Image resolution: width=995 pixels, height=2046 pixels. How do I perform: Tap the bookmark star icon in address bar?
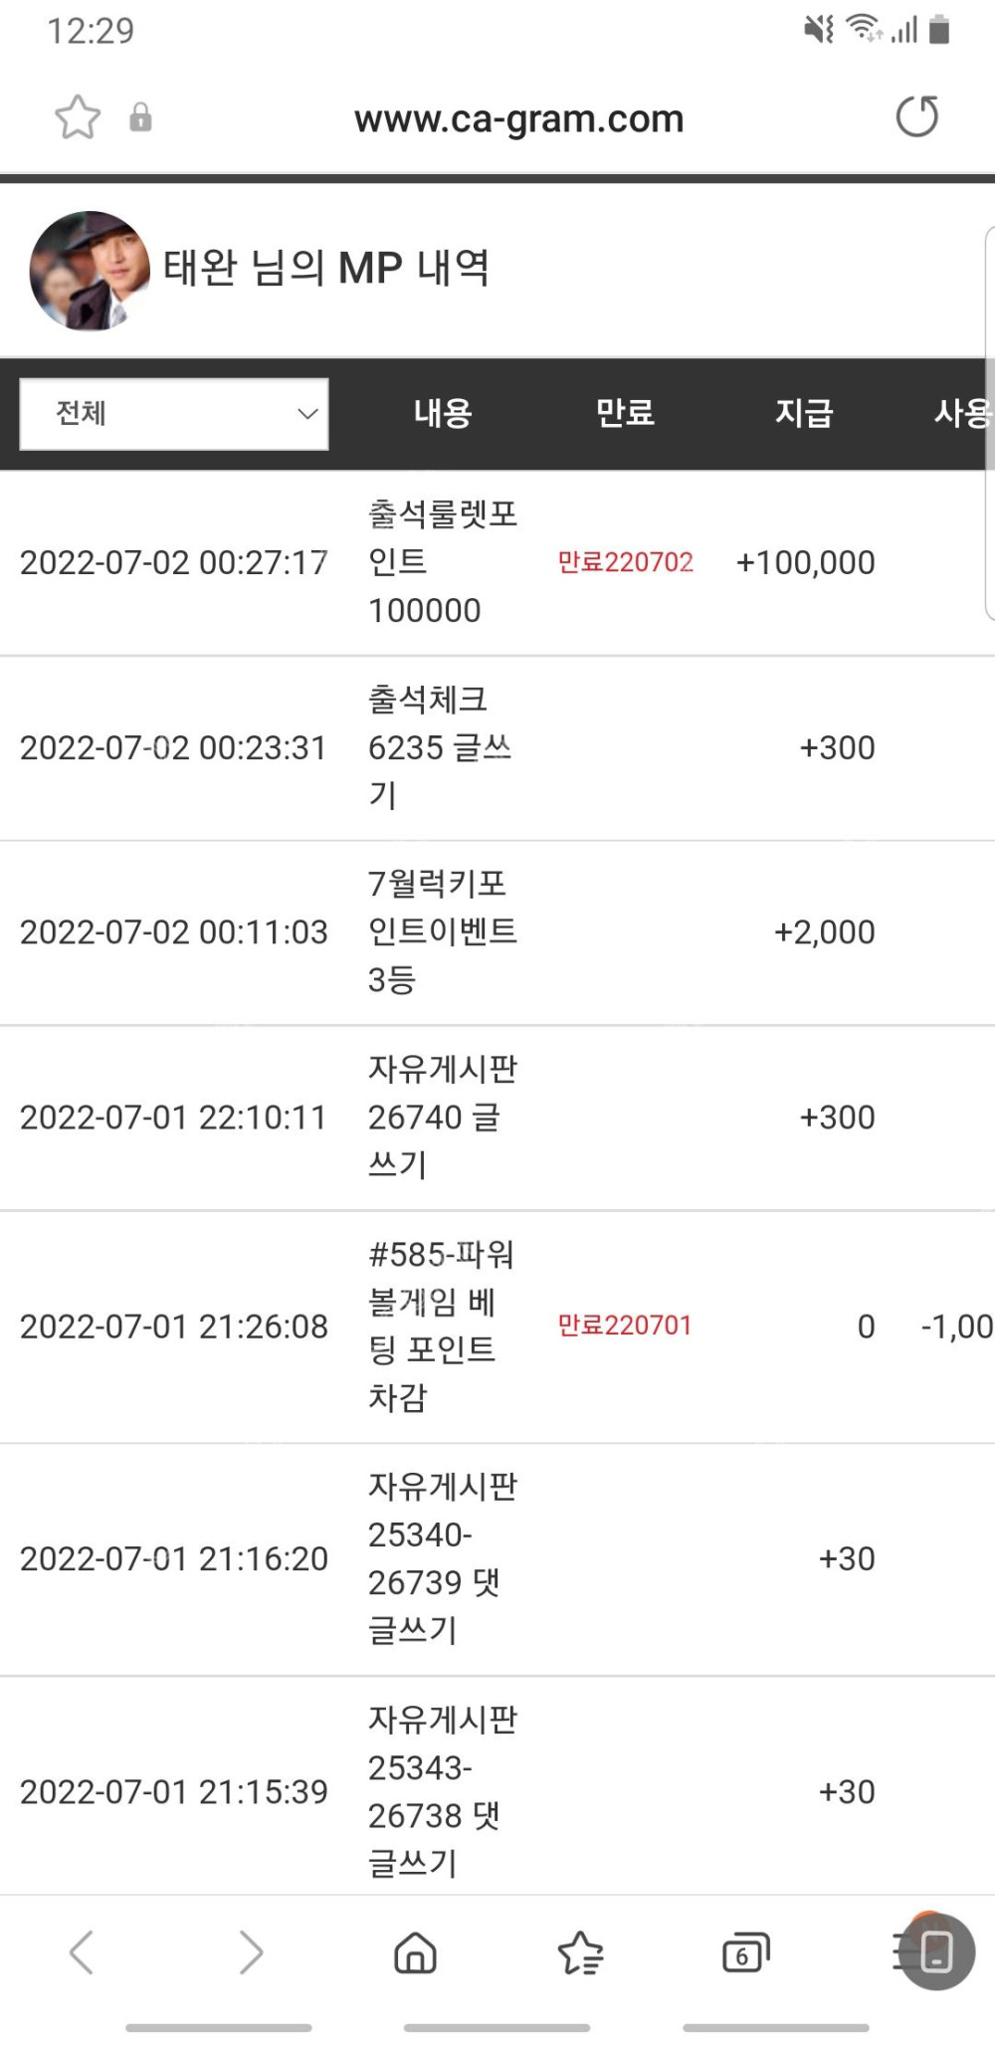pos(78,117)
